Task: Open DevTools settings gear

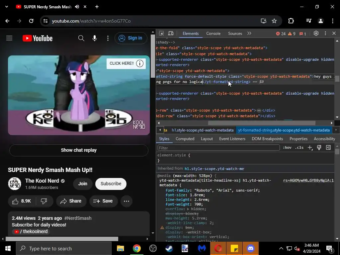Action: click(316, 33)
